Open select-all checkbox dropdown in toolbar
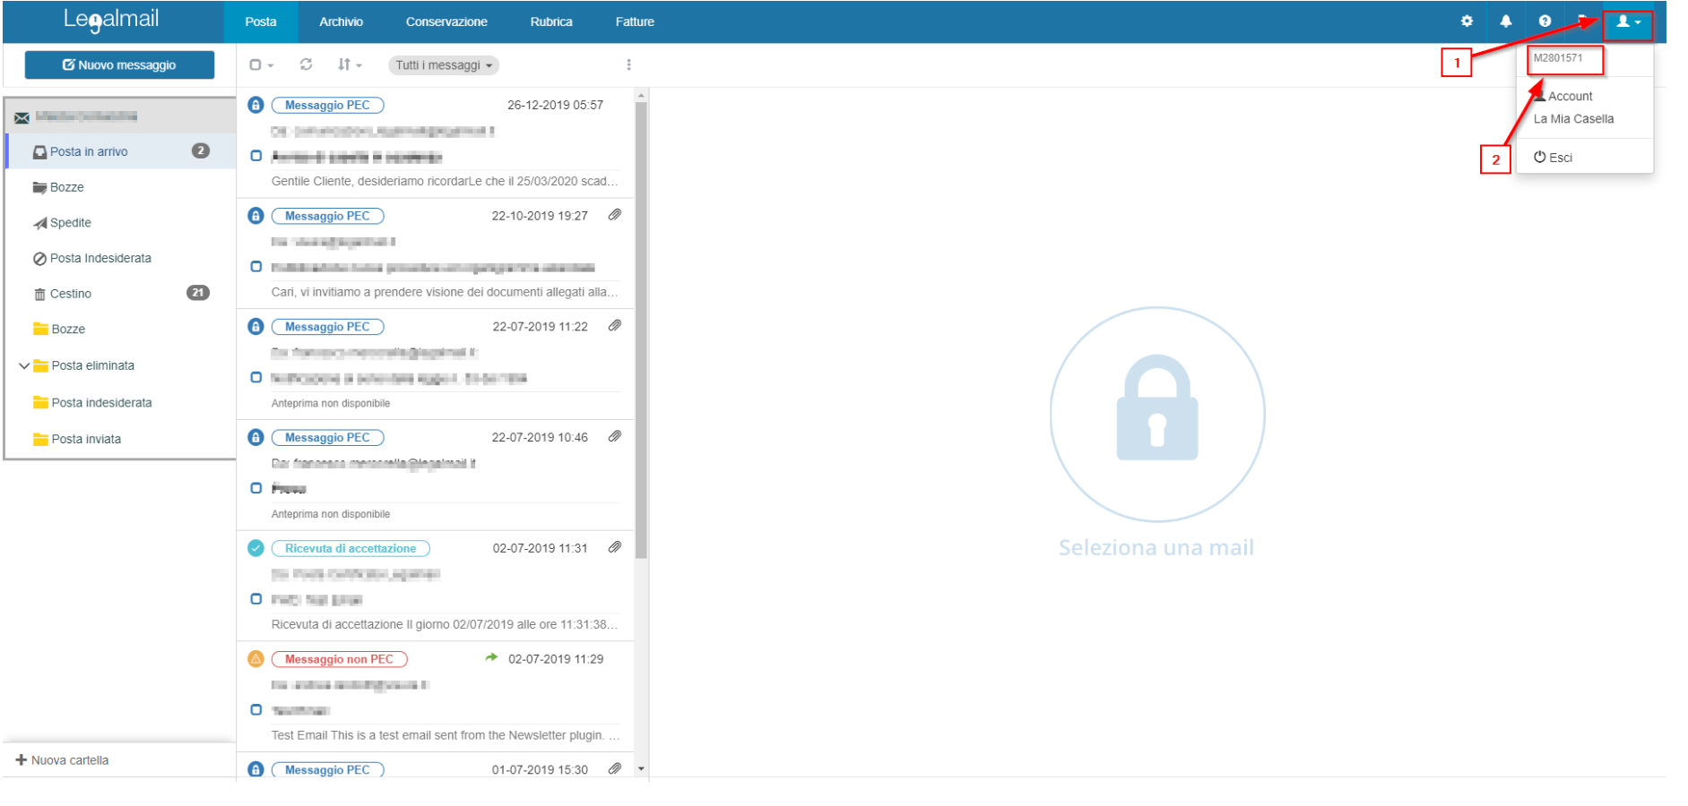 pos(261,64)
